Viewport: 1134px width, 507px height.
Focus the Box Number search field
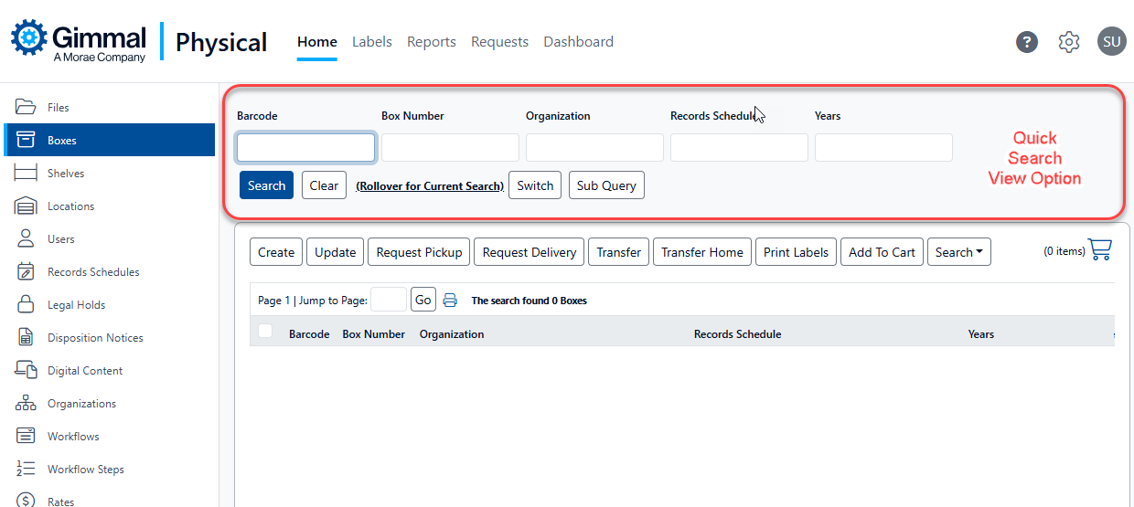450,148
